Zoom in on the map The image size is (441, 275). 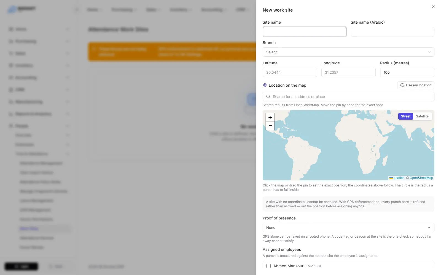pyautogui.click(x=270, y=117)
